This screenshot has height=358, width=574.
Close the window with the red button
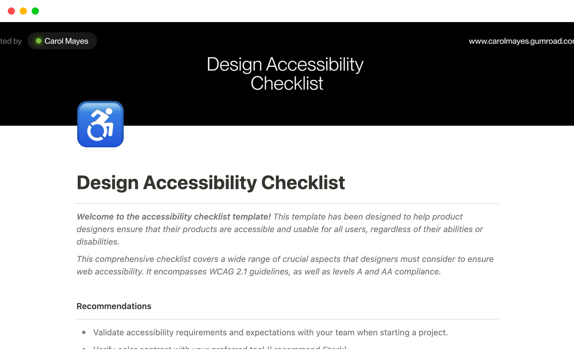coord(11,11)
